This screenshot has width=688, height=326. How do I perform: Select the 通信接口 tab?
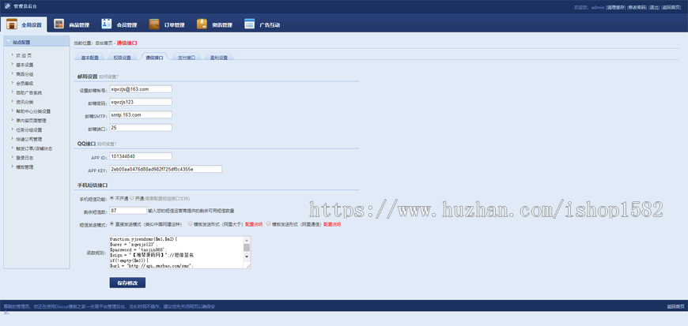click(154, 58)
